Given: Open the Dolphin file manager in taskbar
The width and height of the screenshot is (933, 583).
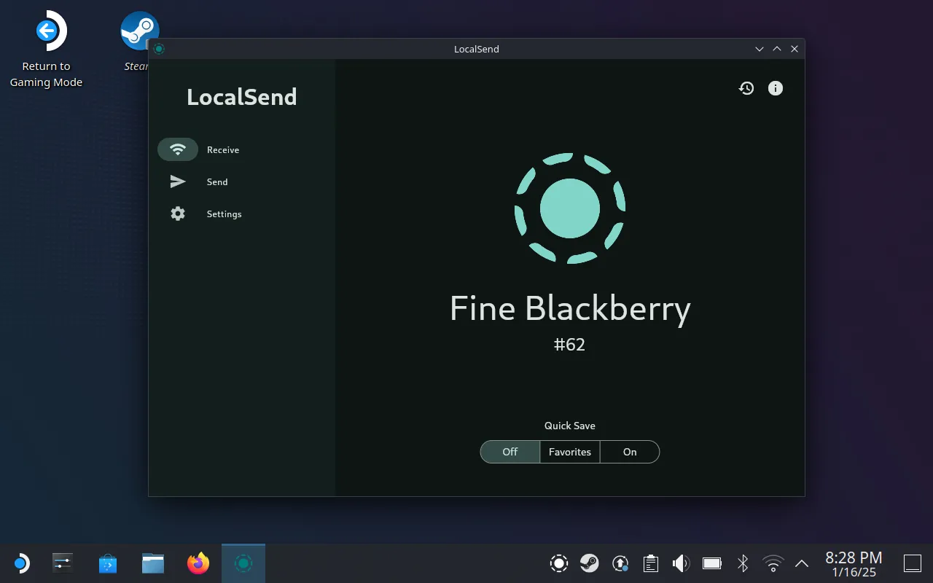Looking at the screenshot, I should pyautogui.click(x=153, y=563).
